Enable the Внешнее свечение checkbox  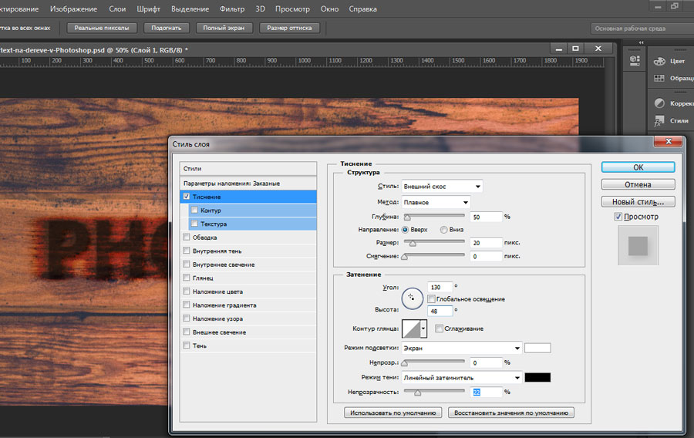(x=187, y=332)
